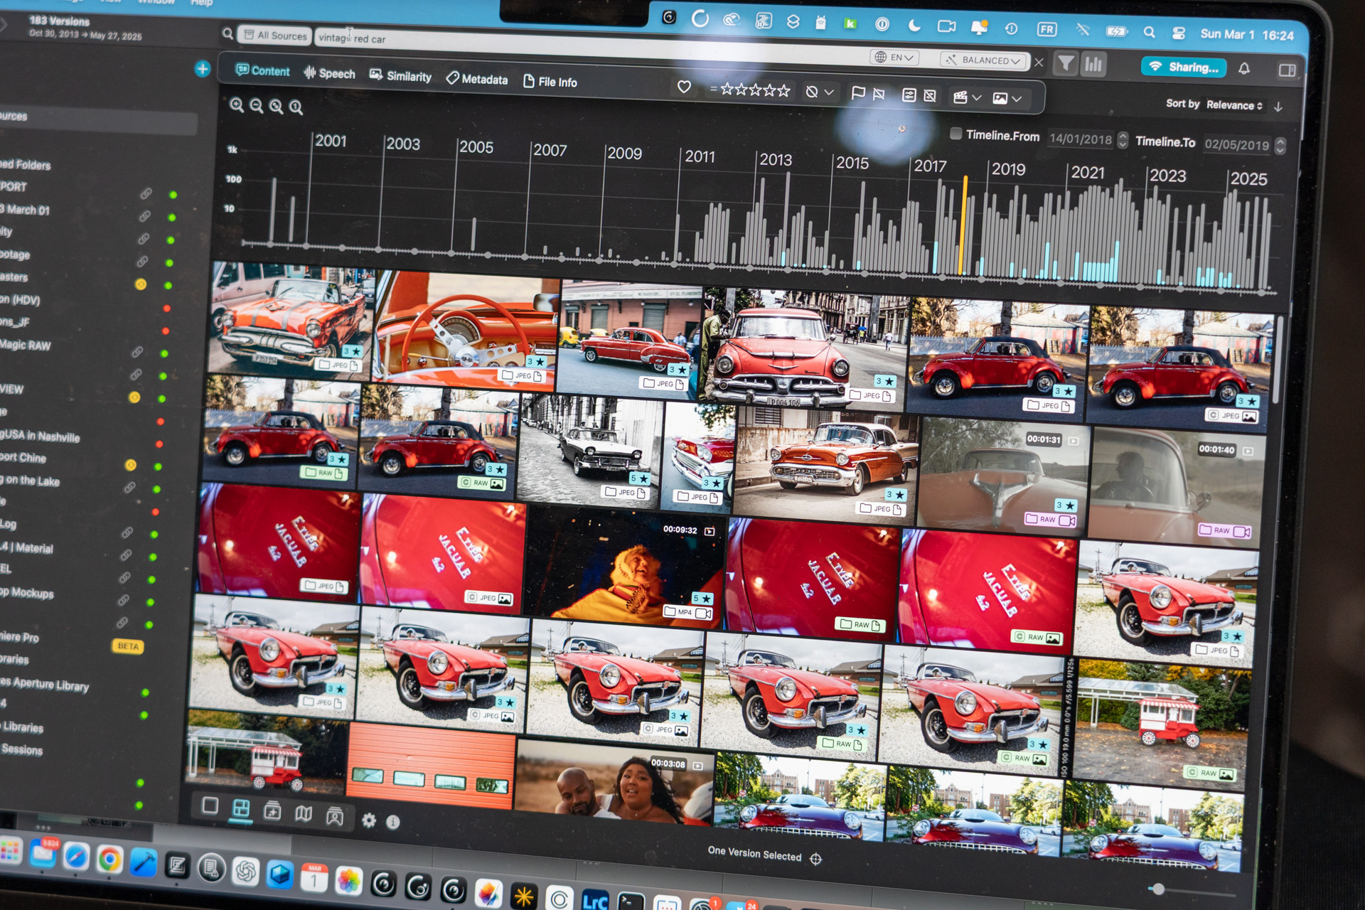The height and width of the screenshot is (910, 1365).
Task: Open the Faces view
Action: pos(335,815)
